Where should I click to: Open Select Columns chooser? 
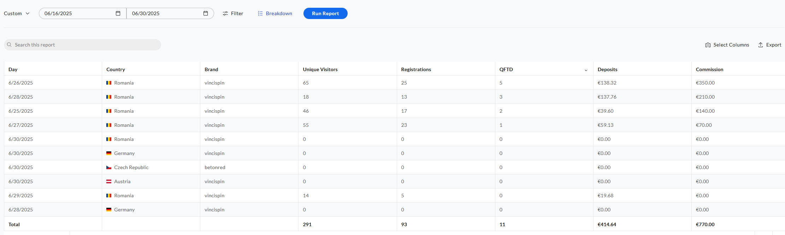coord(727,45)
